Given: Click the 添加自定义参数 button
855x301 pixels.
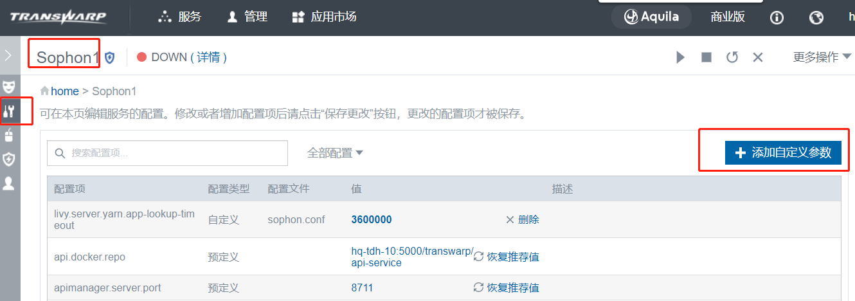Looking at the screenshot, I should click(783, 153).
